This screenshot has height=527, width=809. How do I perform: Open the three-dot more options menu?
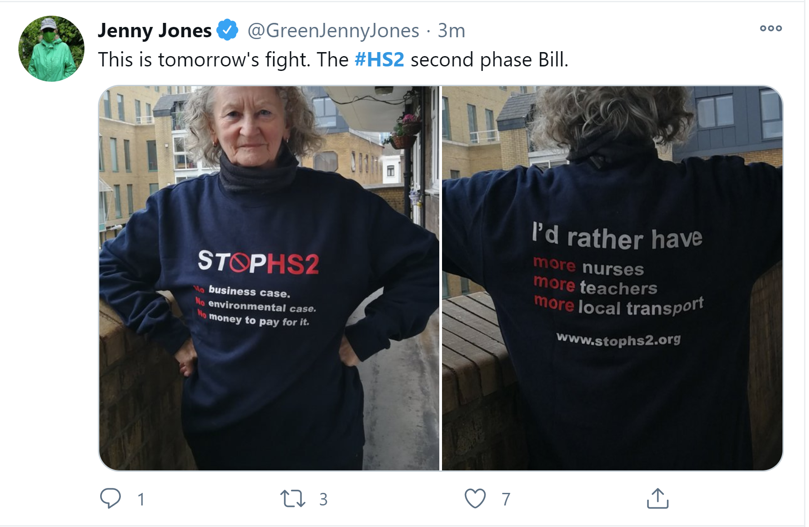point(771,28)
